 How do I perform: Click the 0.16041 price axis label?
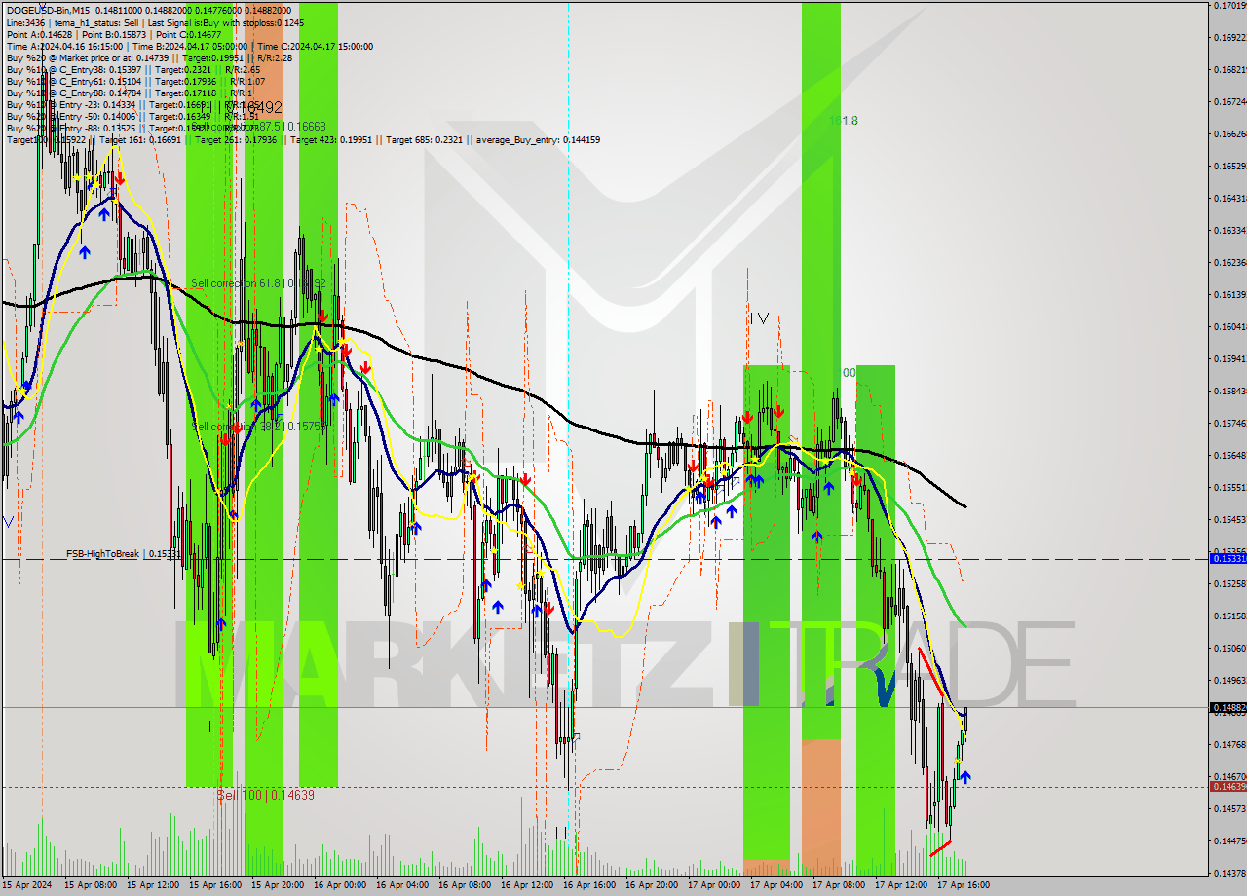[x=1229, y=326]
